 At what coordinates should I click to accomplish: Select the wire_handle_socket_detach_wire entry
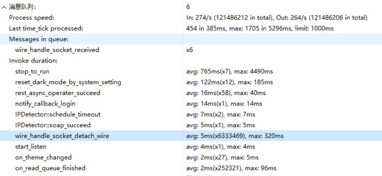click(x=62, y=136)
